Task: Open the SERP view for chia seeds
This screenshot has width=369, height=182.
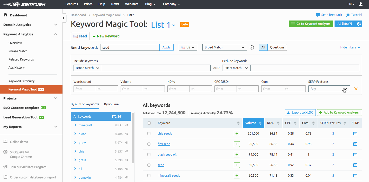Action: 355,133
